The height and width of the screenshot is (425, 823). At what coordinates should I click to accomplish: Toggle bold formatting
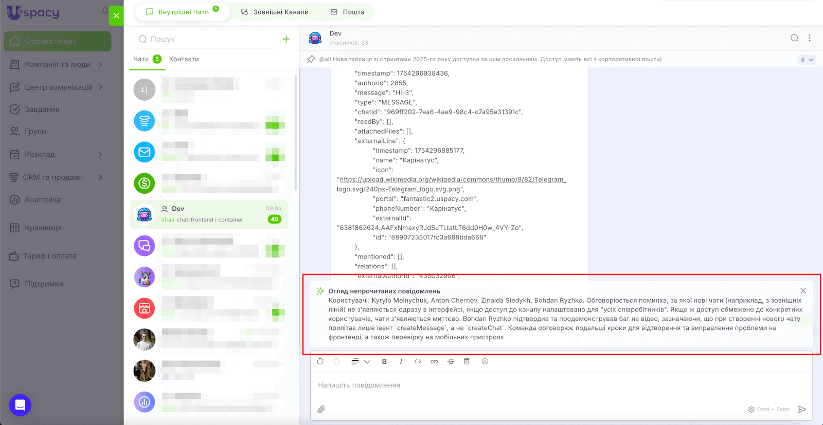[x=384, y=362]
